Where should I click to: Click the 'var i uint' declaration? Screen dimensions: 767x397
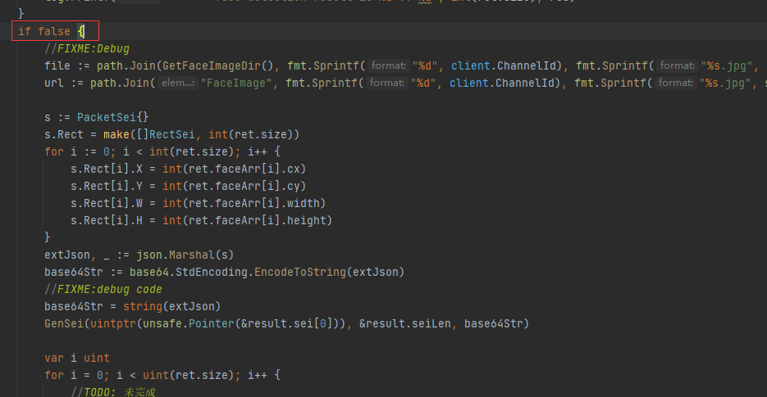(77, 358)
